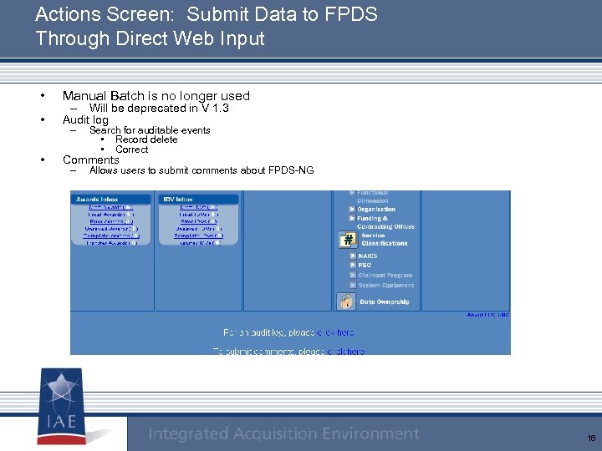Click the slide title 'Actions Screen: Submit Data to FPDS'
Viewport: 602px width, 451px height.
click(x=207, y=14)
